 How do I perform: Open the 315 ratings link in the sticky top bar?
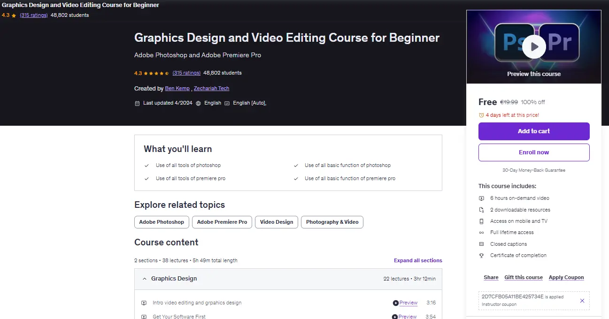point(34,15)
